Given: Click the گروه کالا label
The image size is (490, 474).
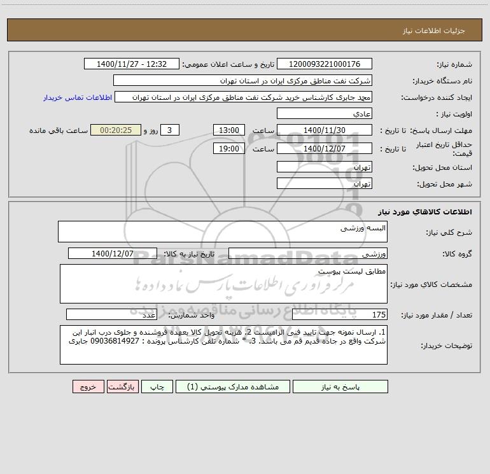Looking at the screenshot, I should 457,254.
